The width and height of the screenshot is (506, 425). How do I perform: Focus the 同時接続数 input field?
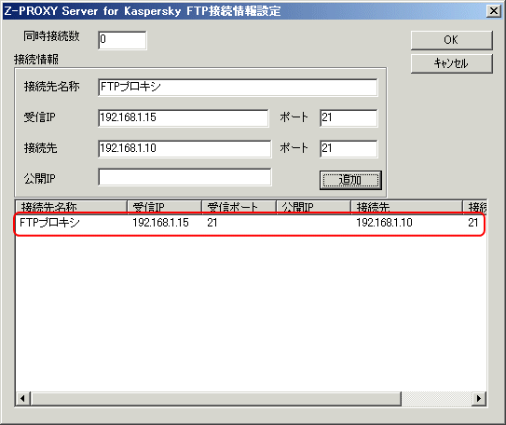point(122,40)
